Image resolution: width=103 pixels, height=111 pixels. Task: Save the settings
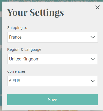(x=53, y=100)
